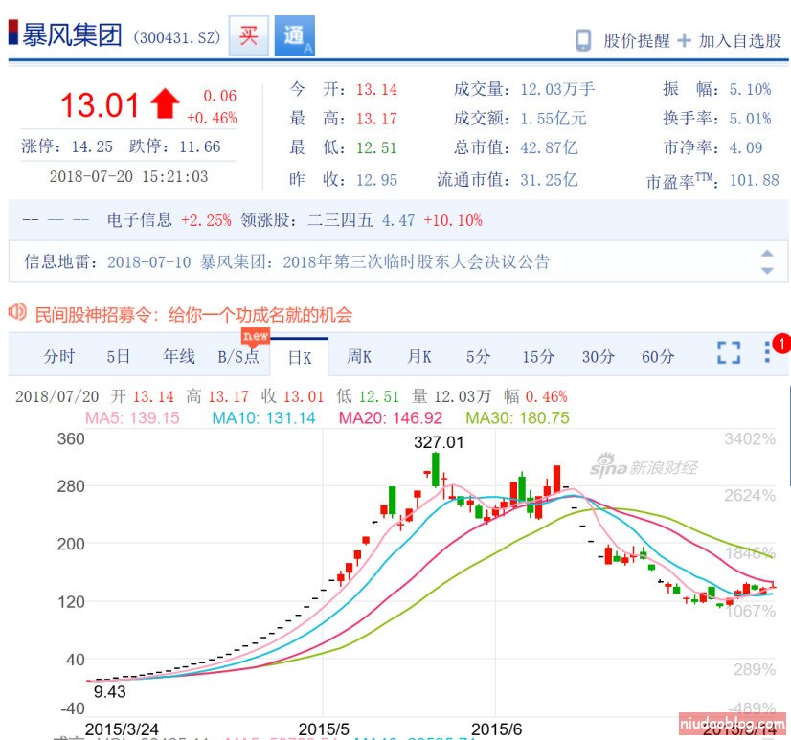This screenshot has height=740, width=791.
Task: Switch to the B/S点 tab
Action: (x=238, y=357)
